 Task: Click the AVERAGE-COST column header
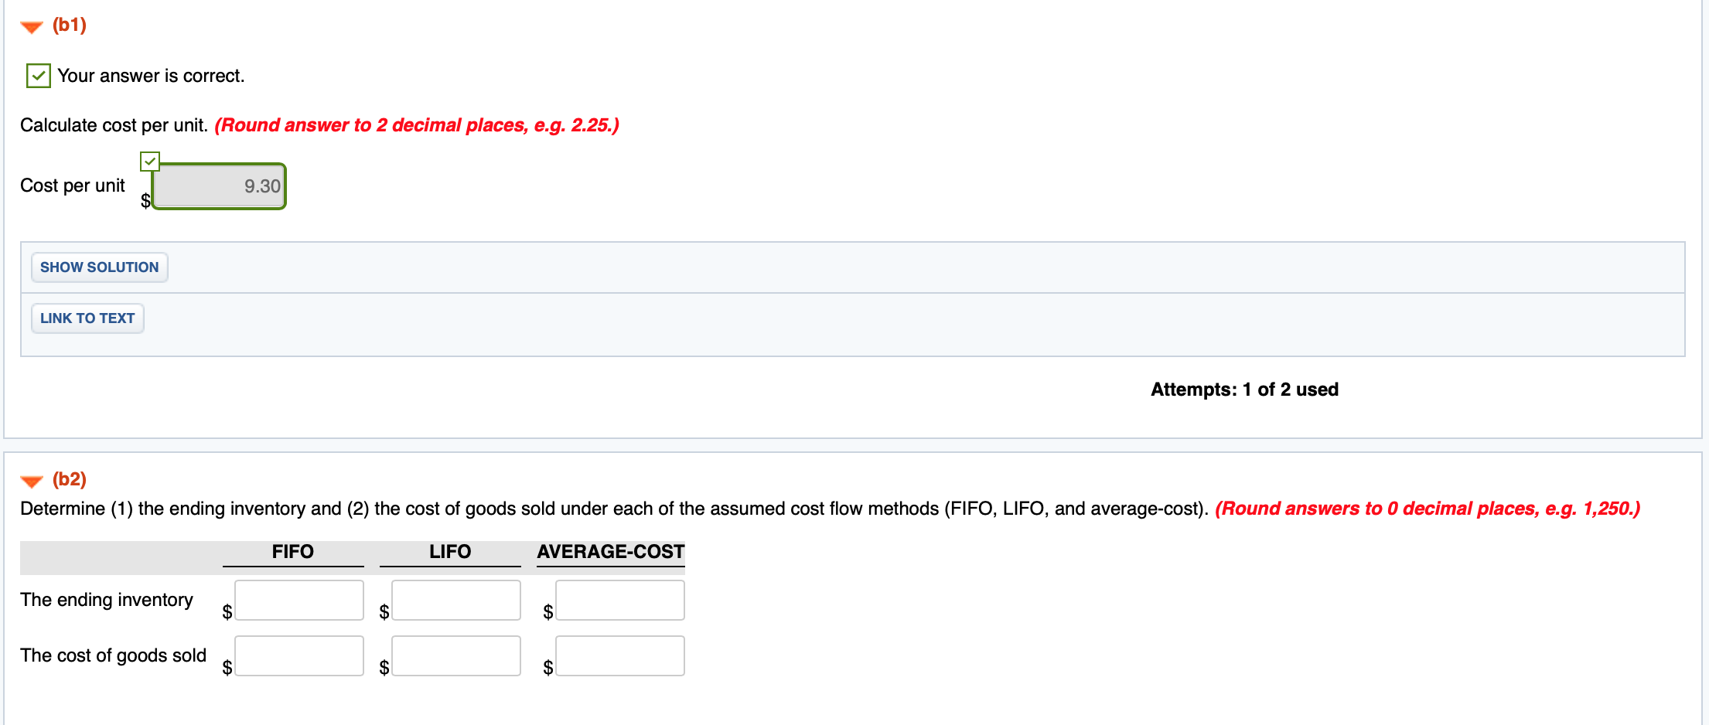click(x=610, y=552)
